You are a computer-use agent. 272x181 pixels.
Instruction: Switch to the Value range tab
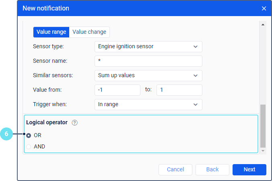click(51, 32)
